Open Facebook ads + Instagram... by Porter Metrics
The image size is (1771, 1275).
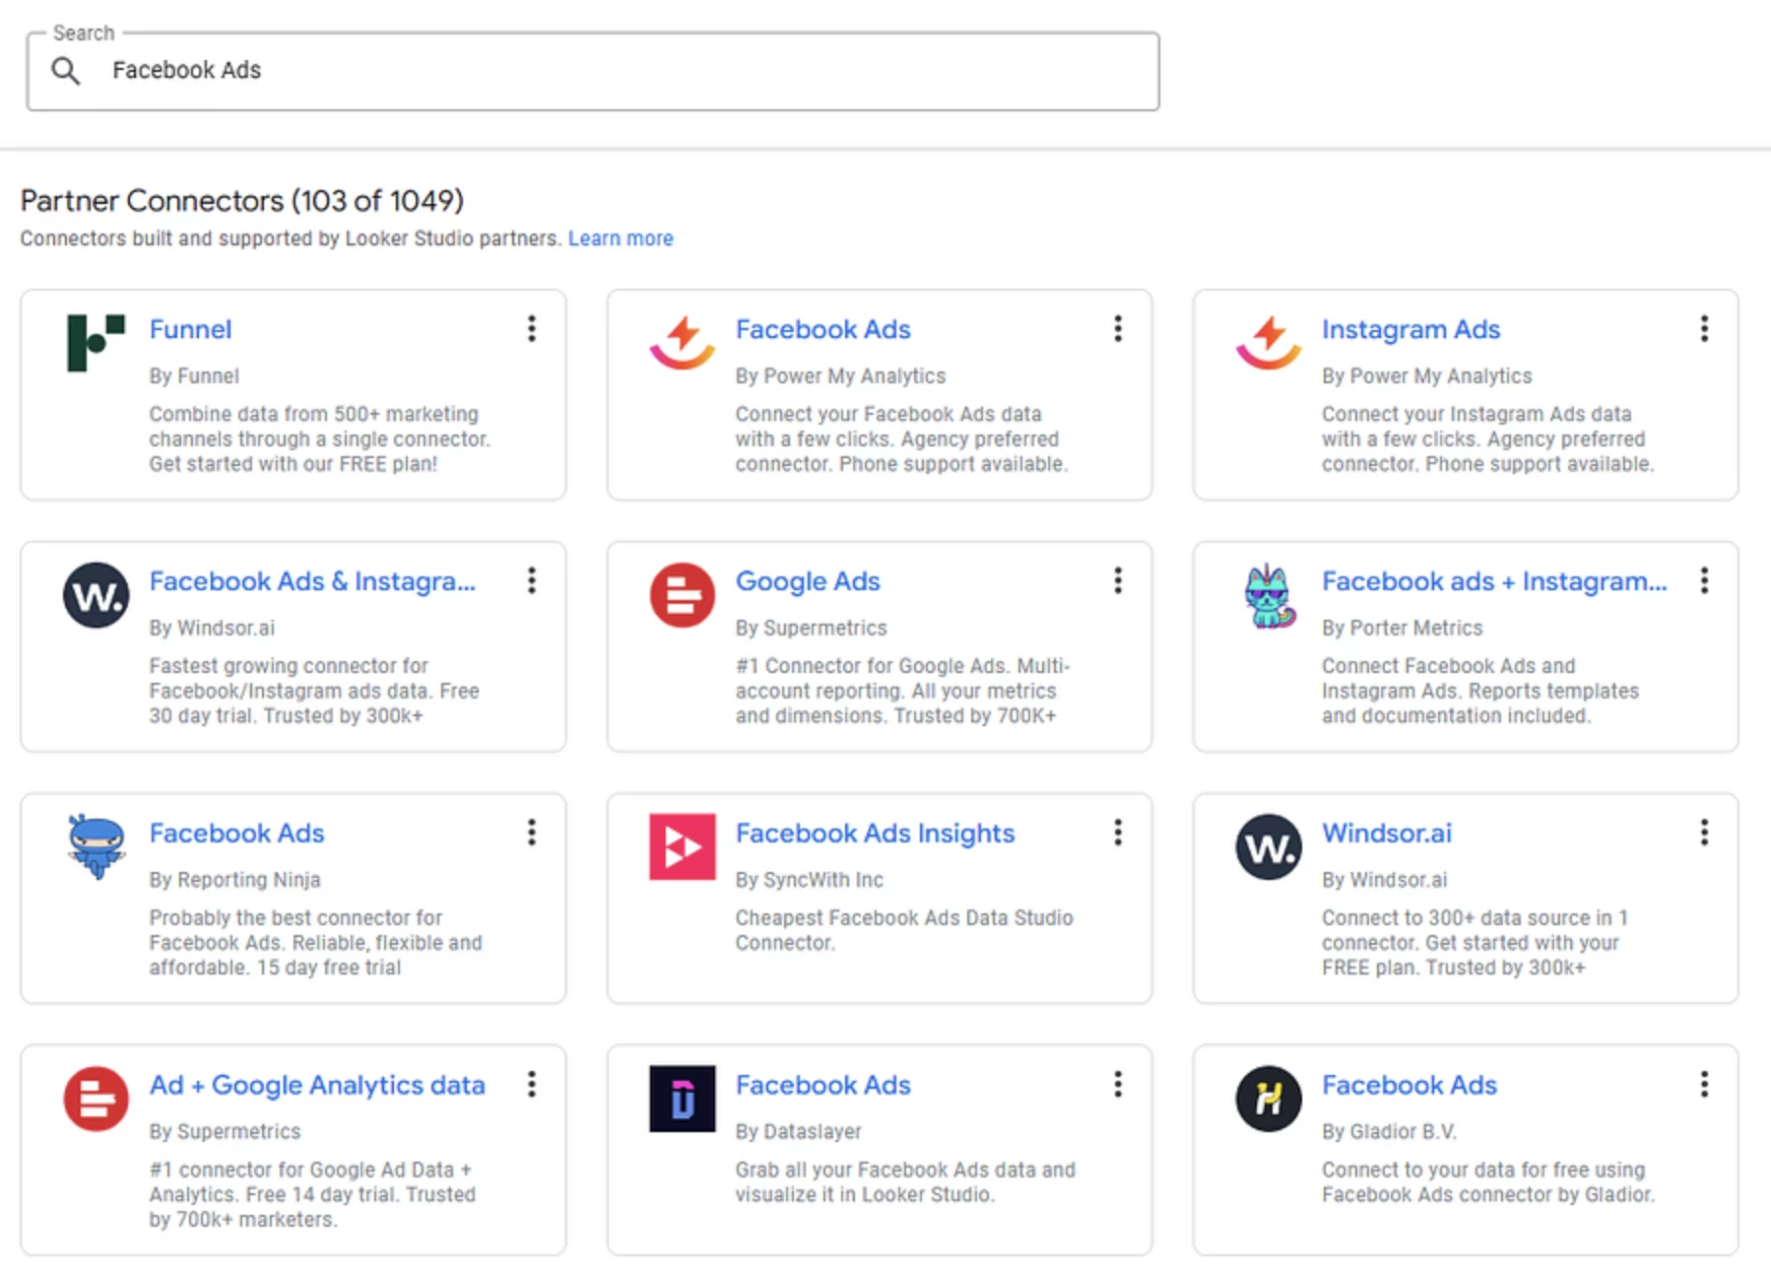point(1494,581)
